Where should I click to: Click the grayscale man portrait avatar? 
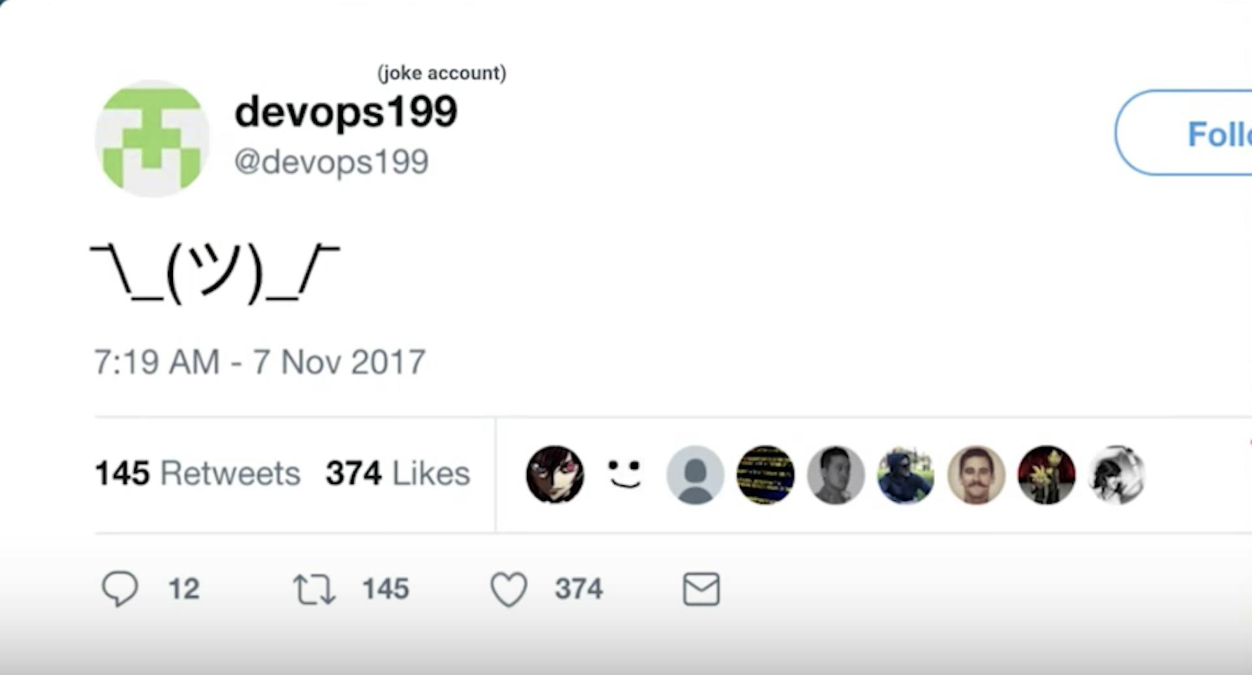[836, 475]
